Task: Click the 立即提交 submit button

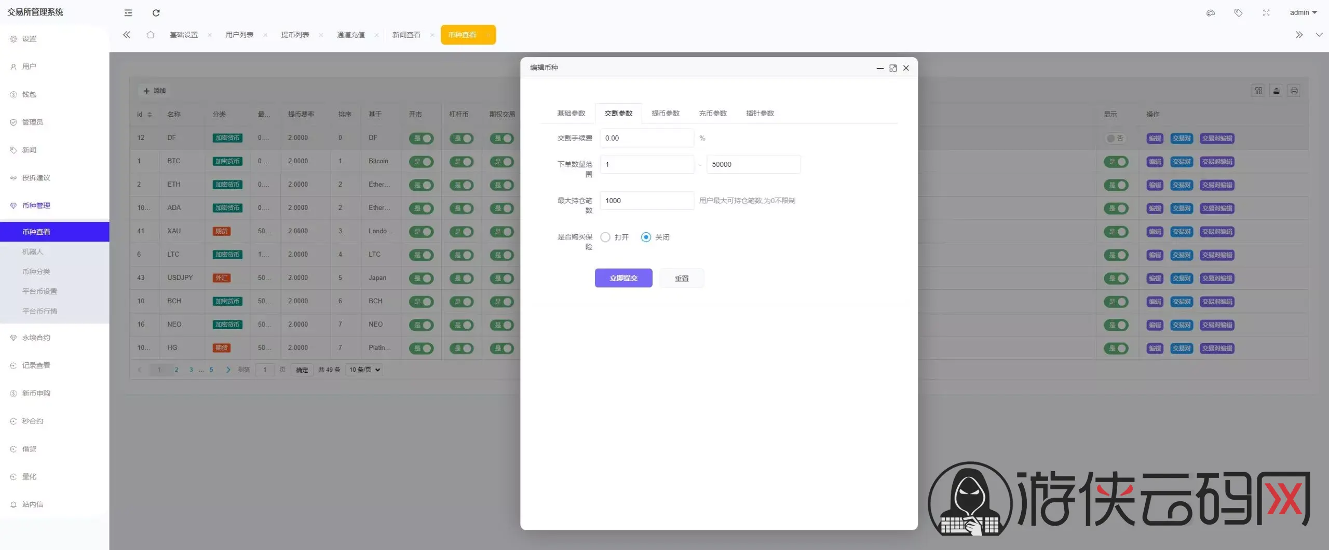Action: [623, 278]
